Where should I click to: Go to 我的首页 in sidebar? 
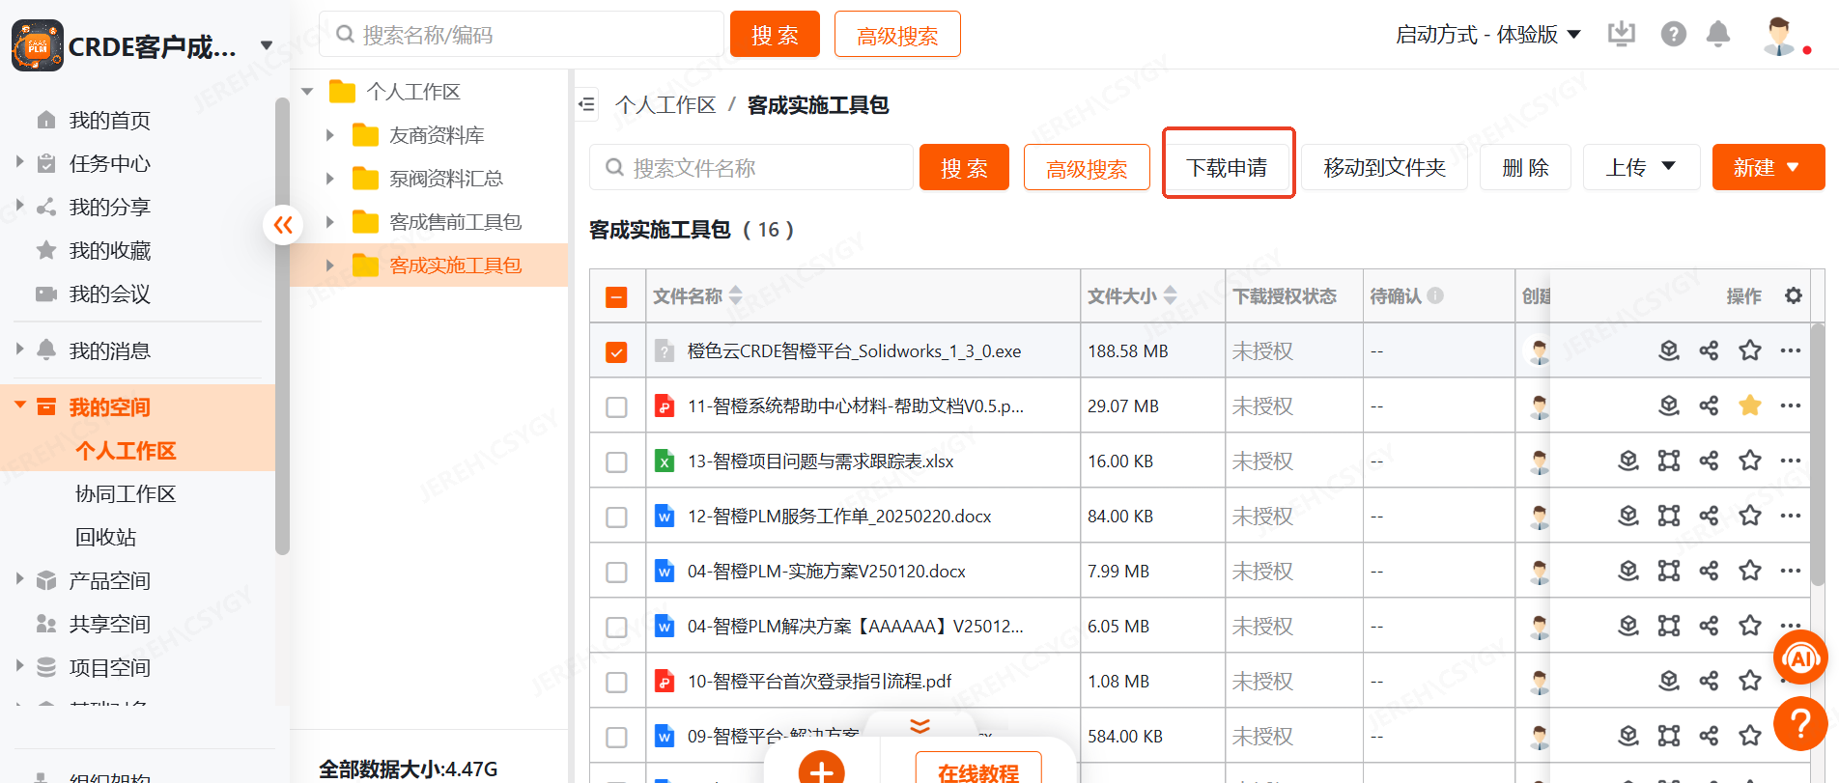(x=110, y=120)
